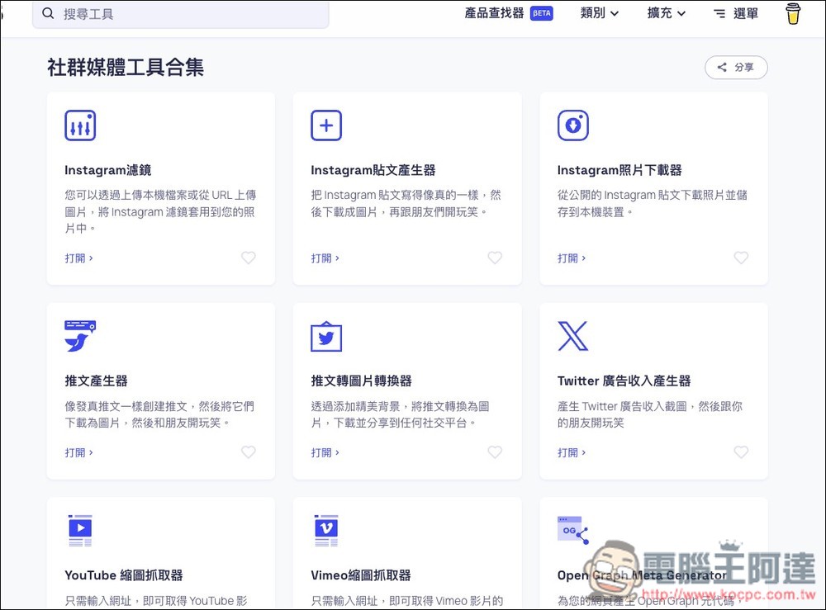This screenshot has height=610, width=826.
Task: Click the Instagram照片下載器 title
Action: [x=619, y=171]
